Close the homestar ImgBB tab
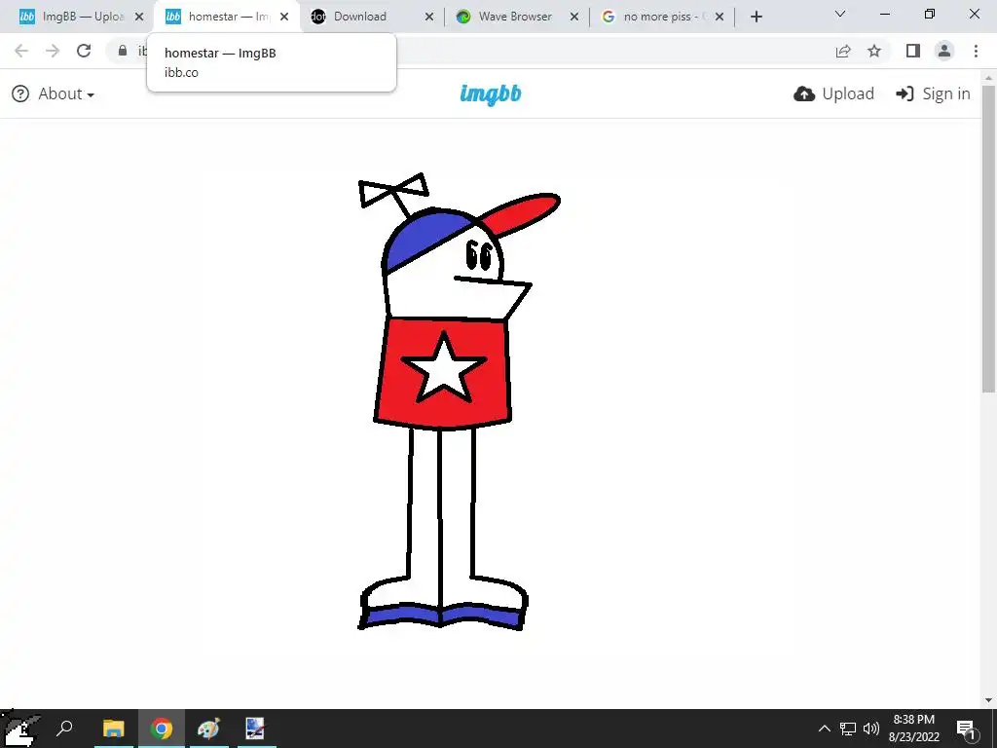This screenshot has height=748, width=997. (284, 17)
